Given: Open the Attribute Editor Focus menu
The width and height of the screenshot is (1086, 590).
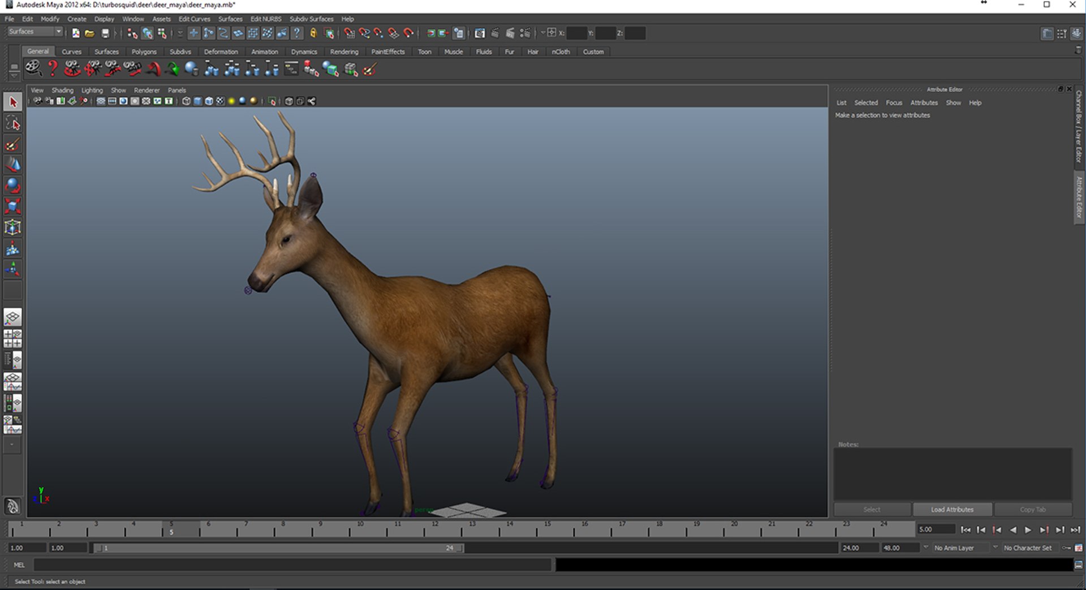Looking at the screenshot, I should click(x=894, y=102).
